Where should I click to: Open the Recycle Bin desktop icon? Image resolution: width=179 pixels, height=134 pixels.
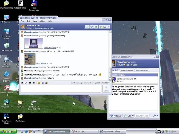tap(7, 47)
